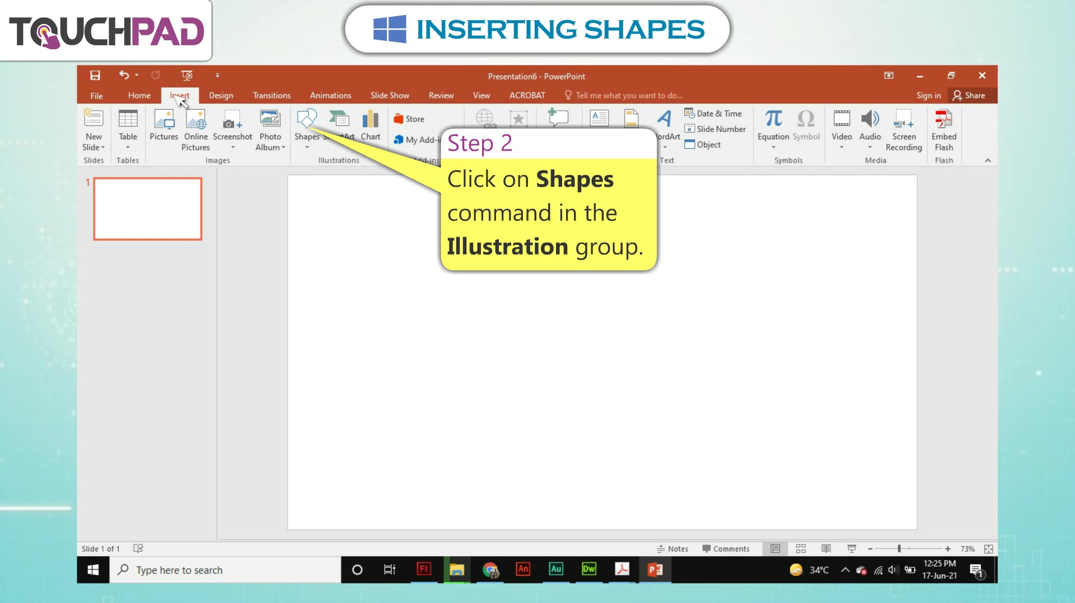The width and height of the screenshot is (1075, 603).
Task: Open Chrome from the taskbar
Action: coord(490,570)
